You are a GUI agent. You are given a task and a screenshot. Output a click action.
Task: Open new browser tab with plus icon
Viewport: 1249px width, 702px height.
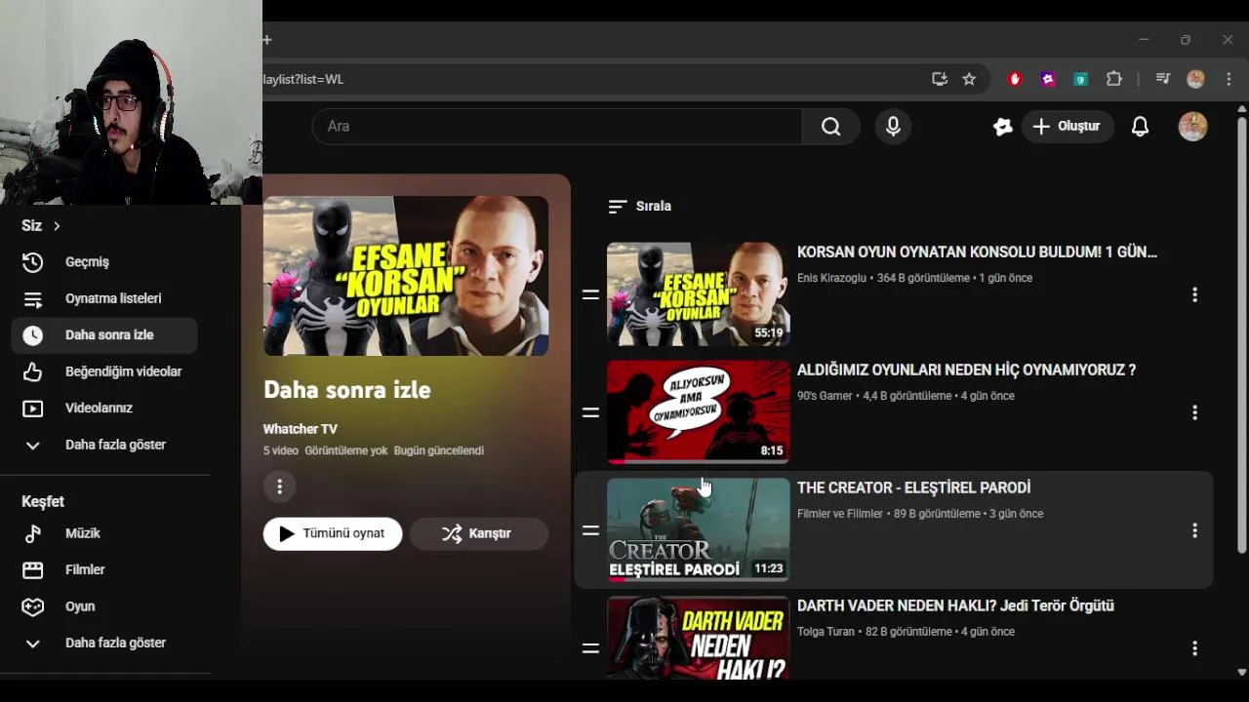point(266,40)
